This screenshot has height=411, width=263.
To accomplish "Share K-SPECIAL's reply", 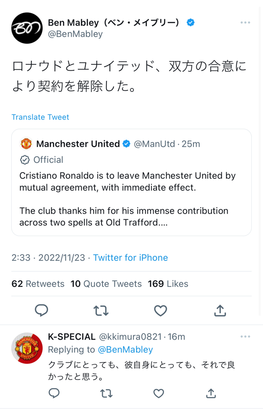I will coord(211,393).
